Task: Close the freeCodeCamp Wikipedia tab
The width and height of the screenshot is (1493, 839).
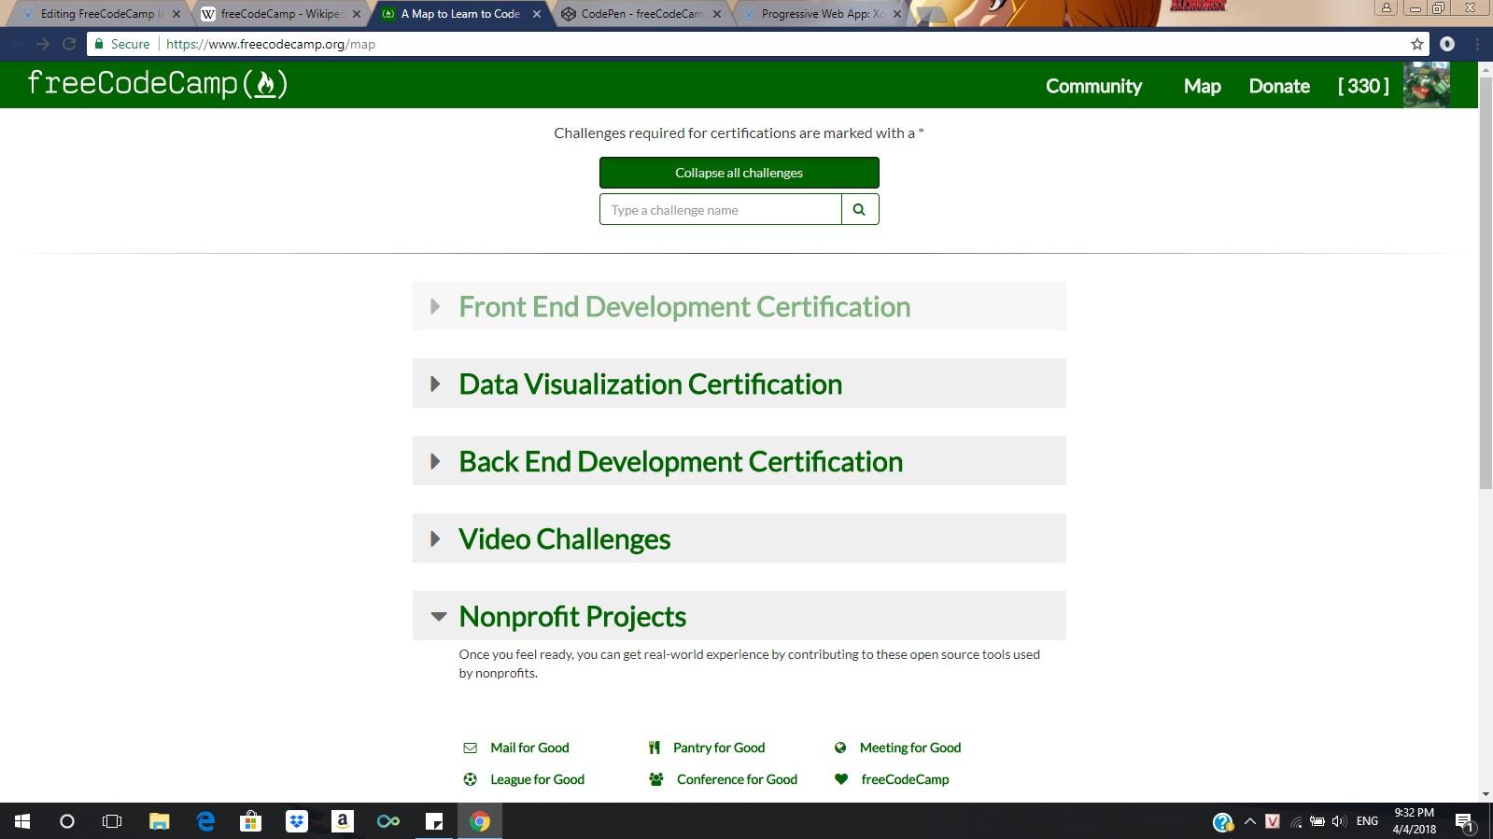Action: [x=357, y=14]
